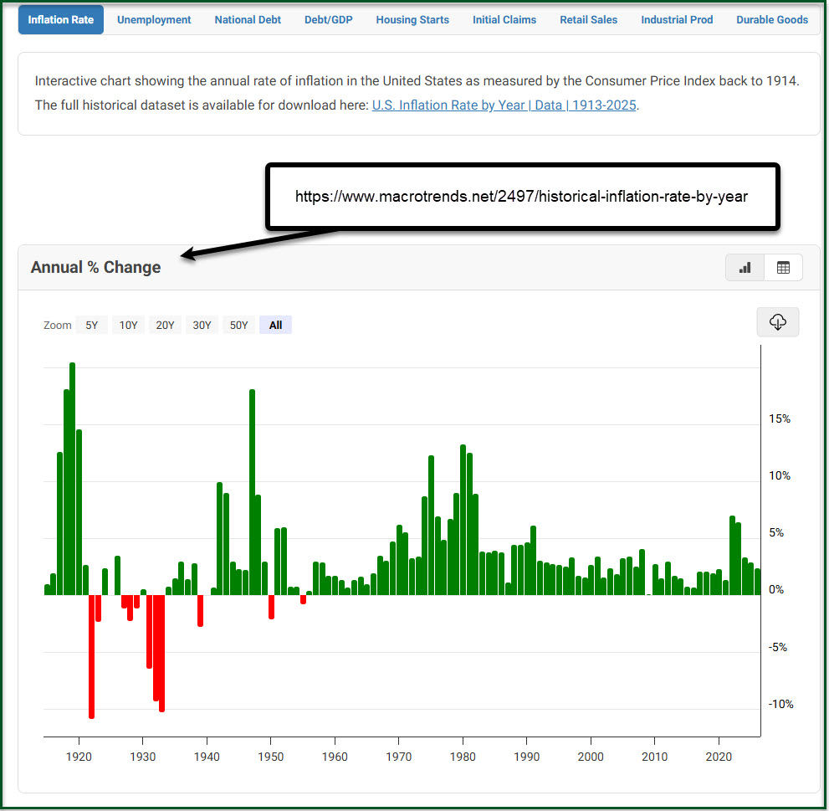The height and width of the screenshot is (811, 829).
Task: Select the Durable Goods tab
Action: [x=772, y=19]
